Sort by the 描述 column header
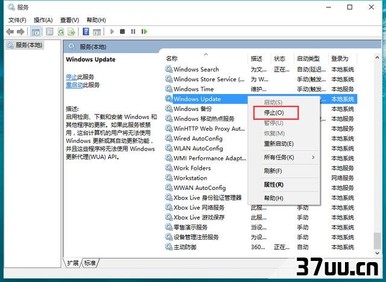The height and width of the screenshot is (282, 386). click(x=259, y=58)
